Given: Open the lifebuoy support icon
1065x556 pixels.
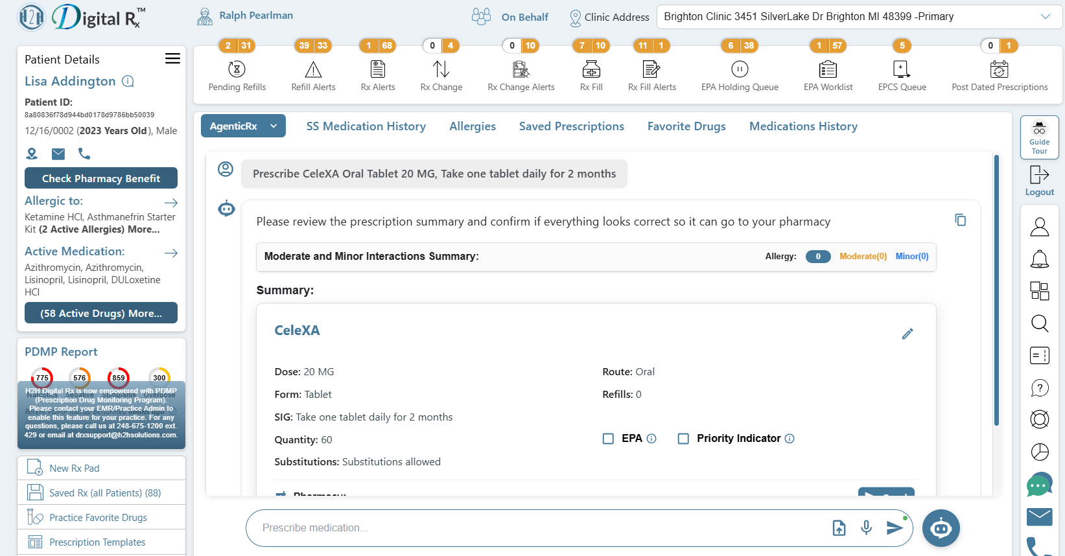Looking at the screenshot, I should click(x=1040, y=419).
